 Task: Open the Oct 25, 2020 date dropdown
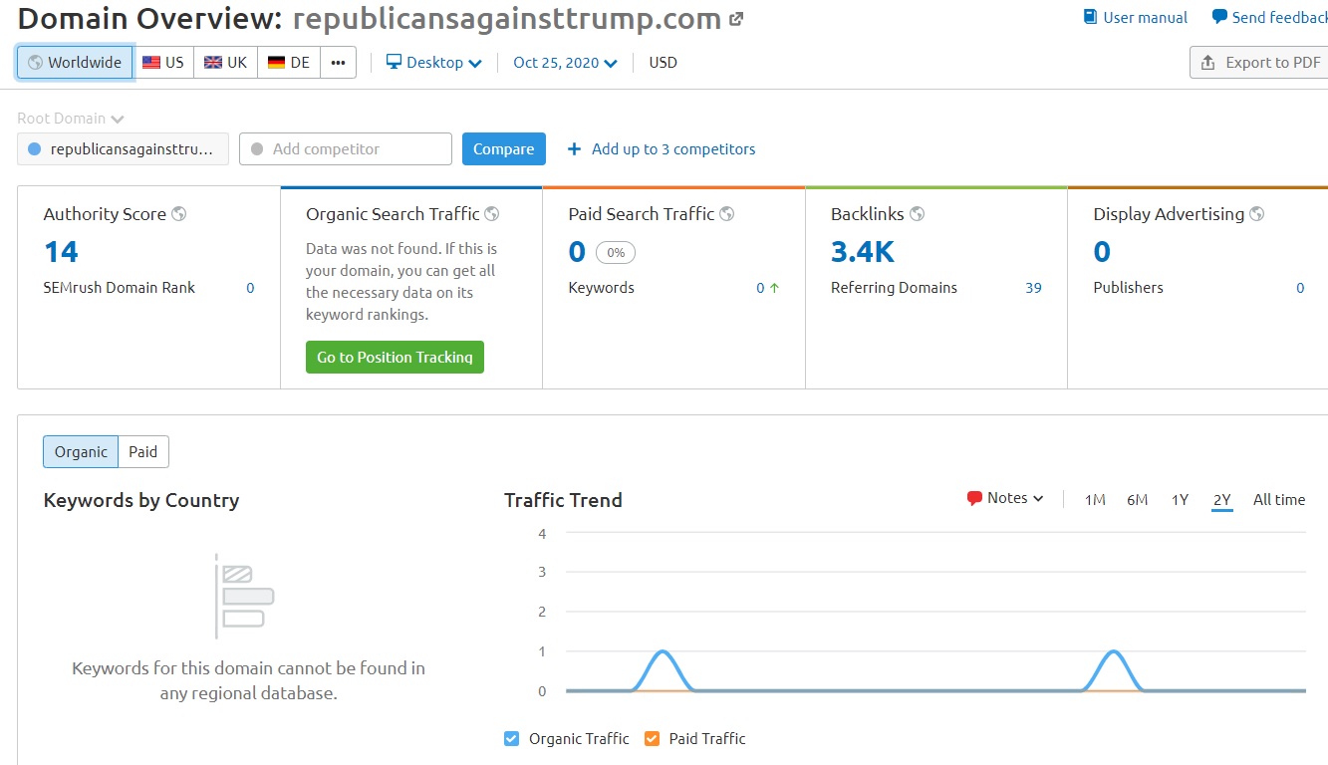[x=565, y=62]
